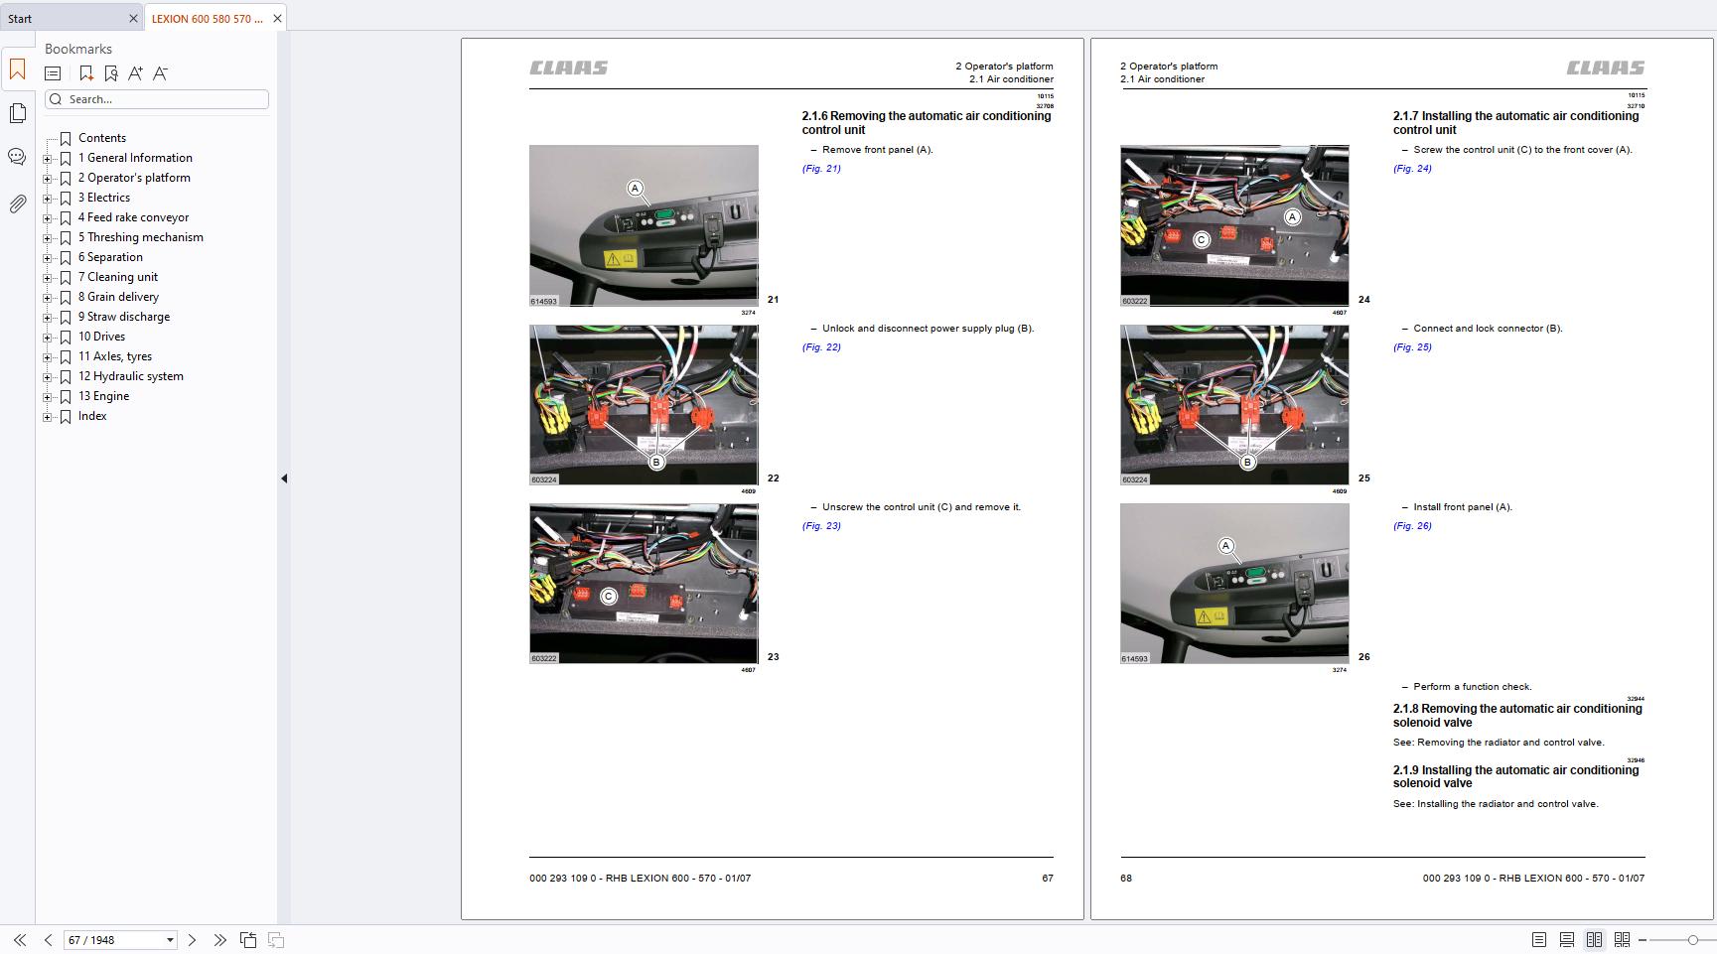Follow the (Fig. 23) link

point(821,526)
